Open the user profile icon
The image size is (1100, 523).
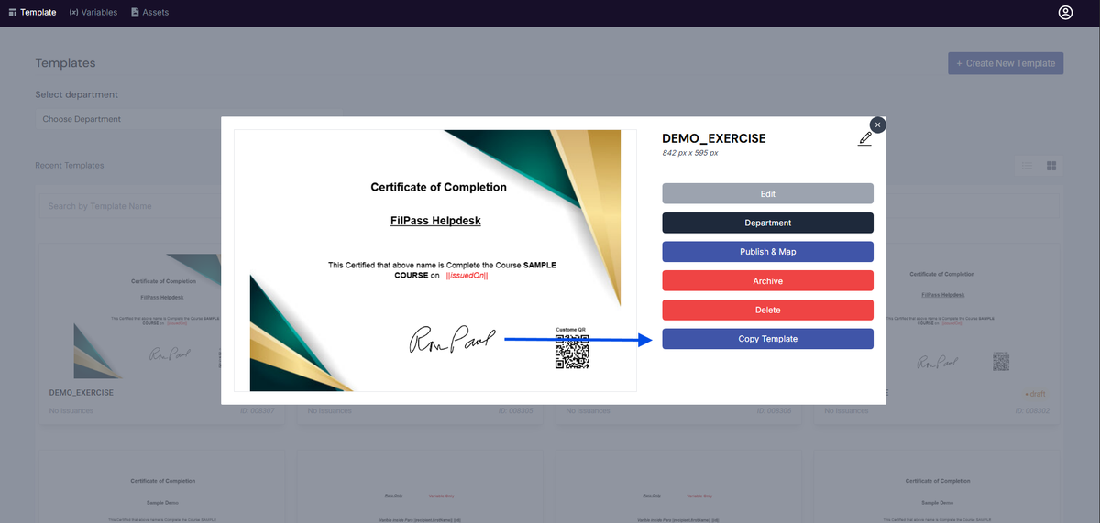coord(1065,13)
